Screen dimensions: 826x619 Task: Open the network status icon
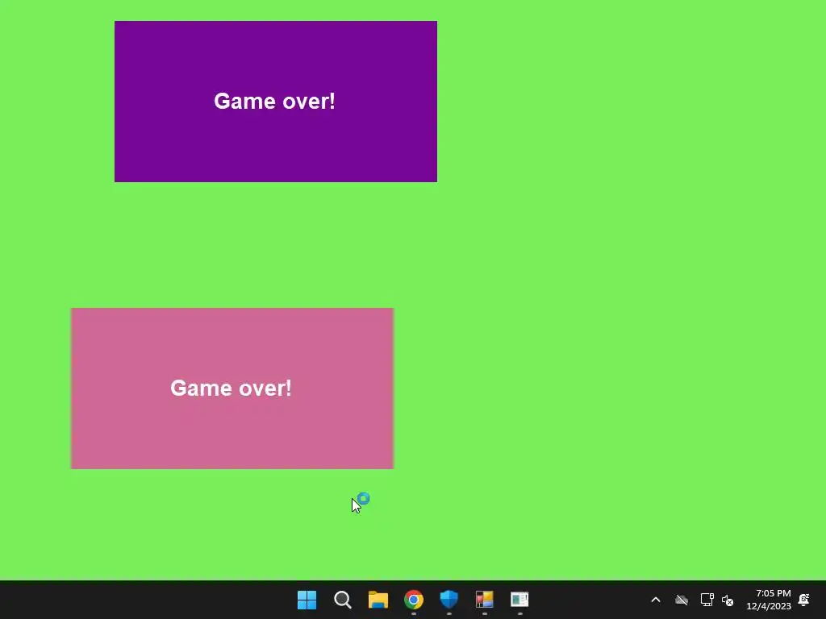[707, 600]
